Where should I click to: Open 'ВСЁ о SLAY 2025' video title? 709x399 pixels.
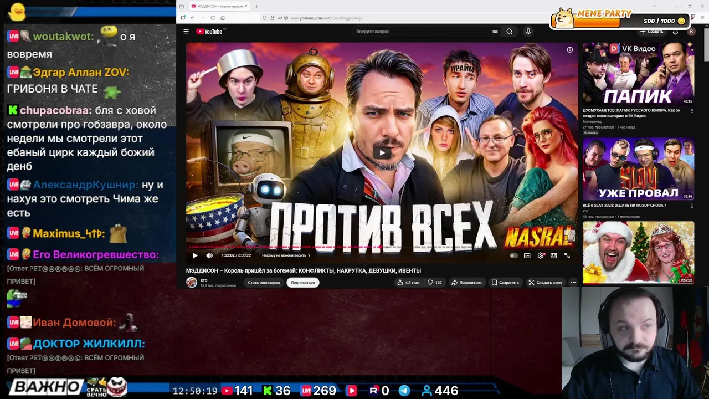[624, 206]
